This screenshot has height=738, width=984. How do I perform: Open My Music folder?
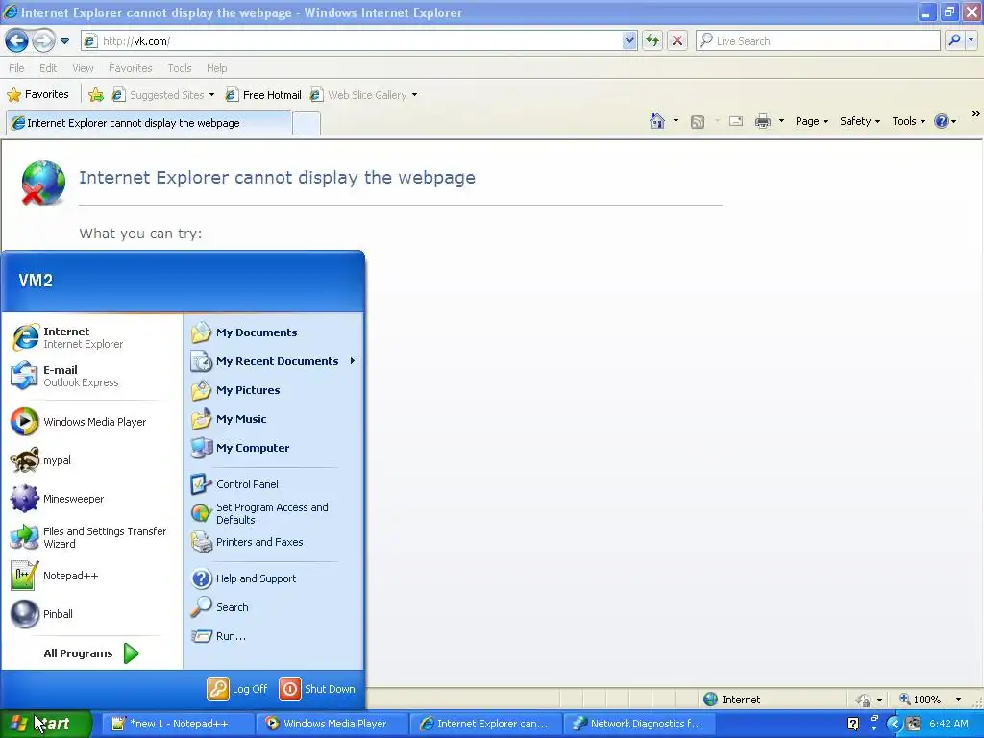[x=273, y=419]
